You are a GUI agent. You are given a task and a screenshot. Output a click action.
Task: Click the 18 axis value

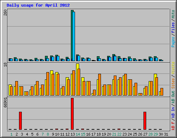(5, 65)
